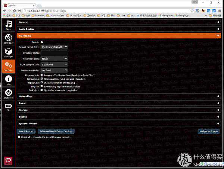Check Reset all settings to firmware defaults
Screen dimensions: 224x169
(19, 137)
